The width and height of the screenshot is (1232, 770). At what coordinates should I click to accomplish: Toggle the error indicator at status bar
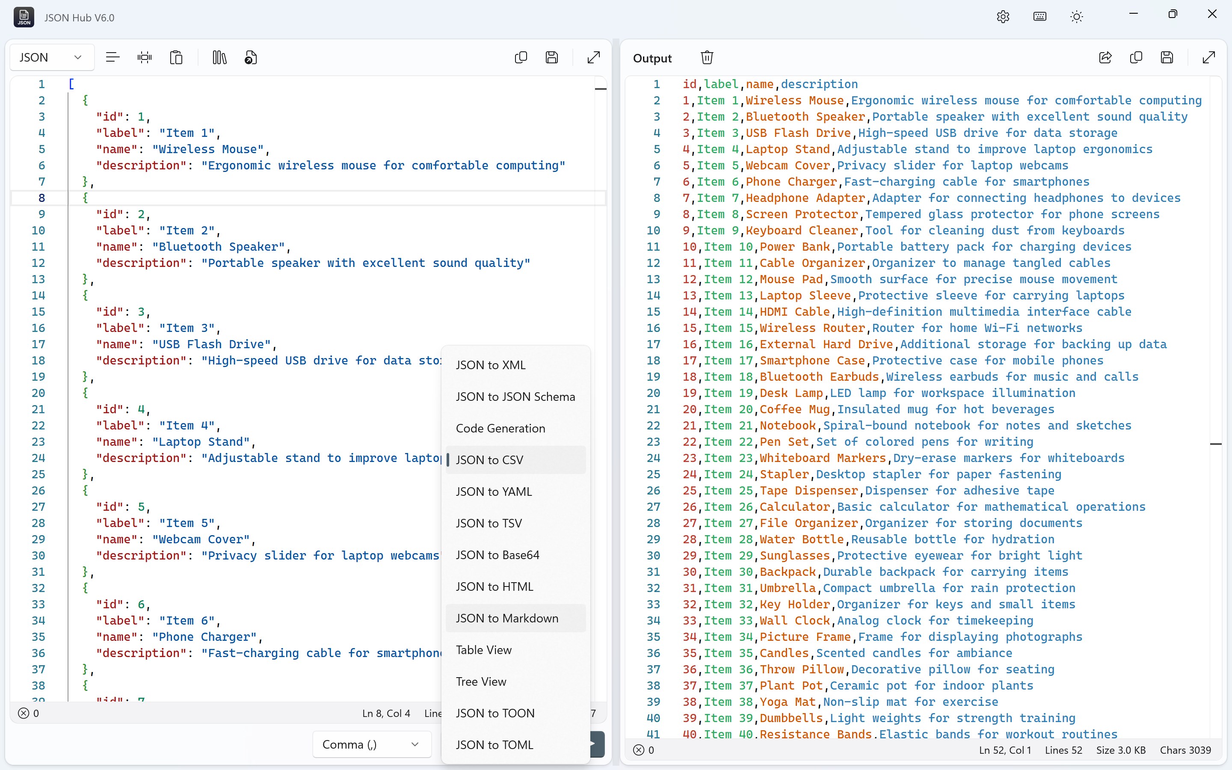(x=24, y=713)
